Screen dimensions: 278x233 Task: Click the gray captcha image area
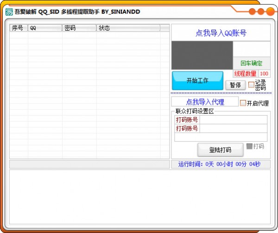(202, 55)
